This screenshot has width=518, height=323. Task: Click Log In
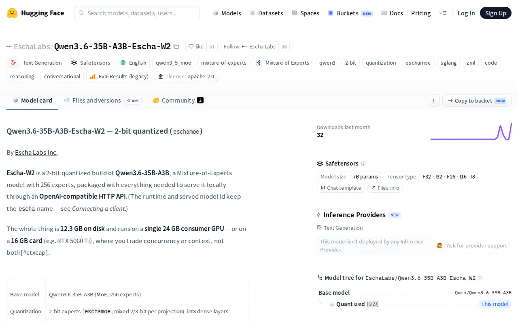click(x=466, y=13)
